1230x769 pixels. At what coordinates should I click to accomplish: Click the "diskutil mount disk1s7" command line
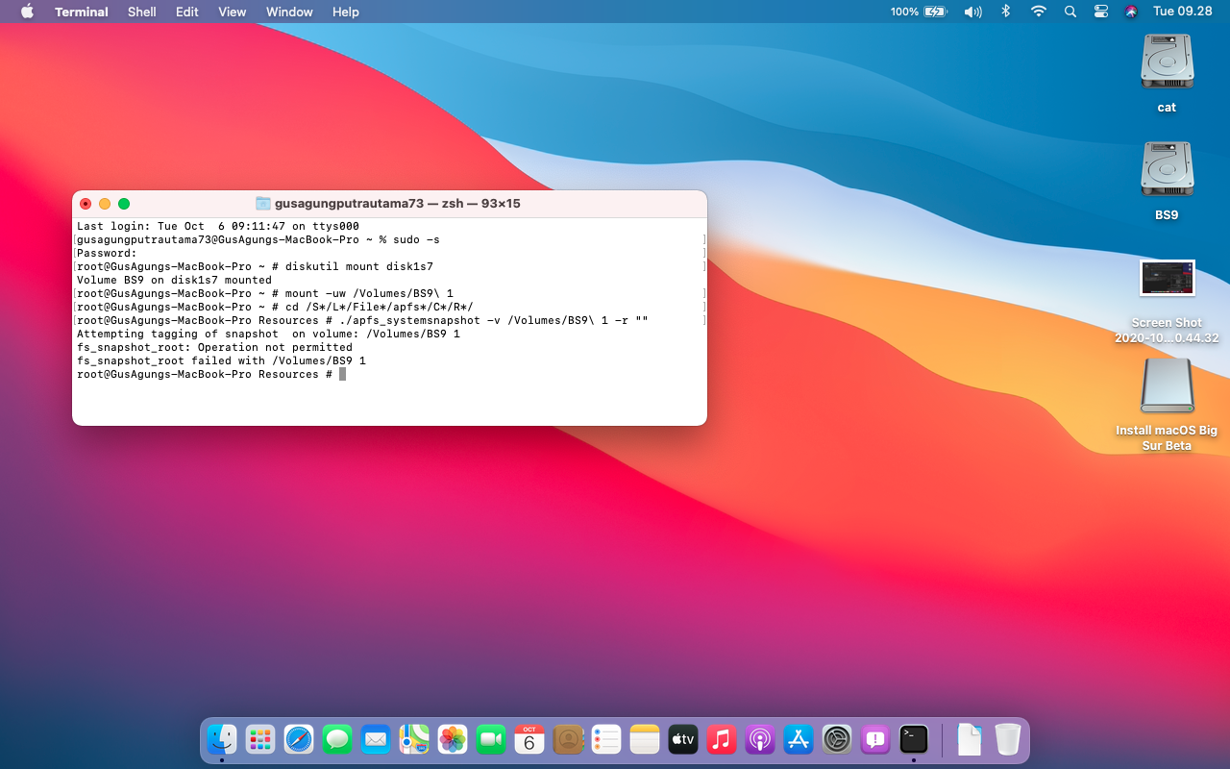click(x=255, y=266)
